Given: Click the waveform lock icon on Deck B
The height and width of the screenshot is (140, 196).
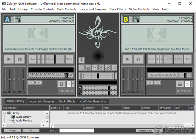Looking at the screenshot, I should (x=136, y=19).
